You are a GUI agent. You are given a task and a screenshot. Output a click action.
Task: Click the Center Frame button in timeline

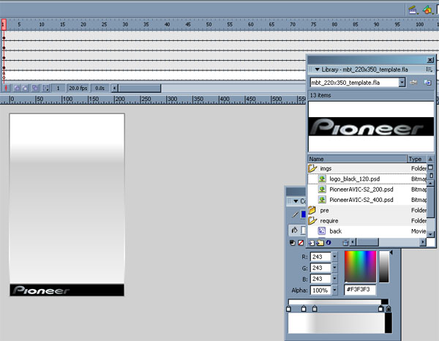[6, 89]
